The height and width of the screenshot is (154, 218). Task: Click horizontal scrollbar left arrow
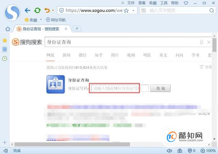tap(12, 144)
